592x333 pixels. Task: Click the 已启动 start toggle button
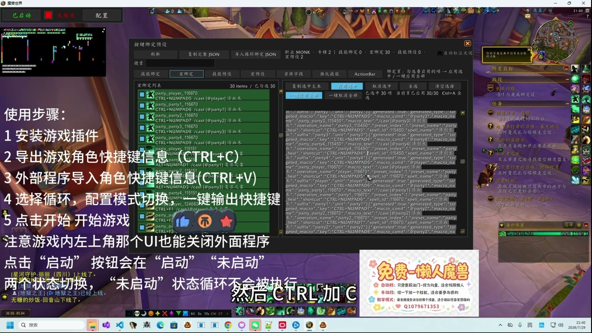coord(21,15)
